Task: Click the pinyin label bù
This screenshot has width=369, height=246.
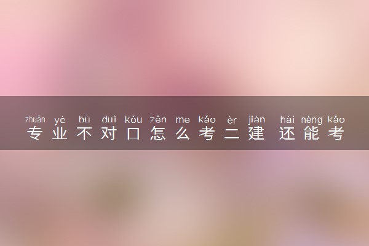Action: click(84, 119)
